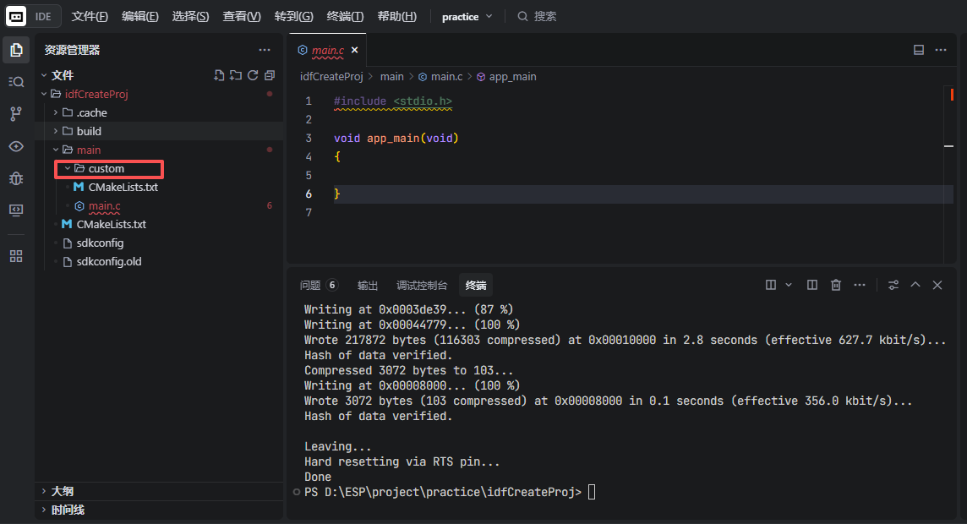Image resolution: width=967 pixels, height=524 pixels.
Task: Refresh the file explorer
Action: (x=253, y=75)
